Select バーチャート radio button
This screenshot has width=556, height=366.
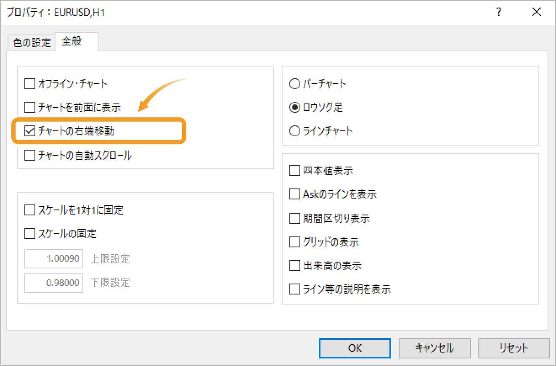[295, 84]
